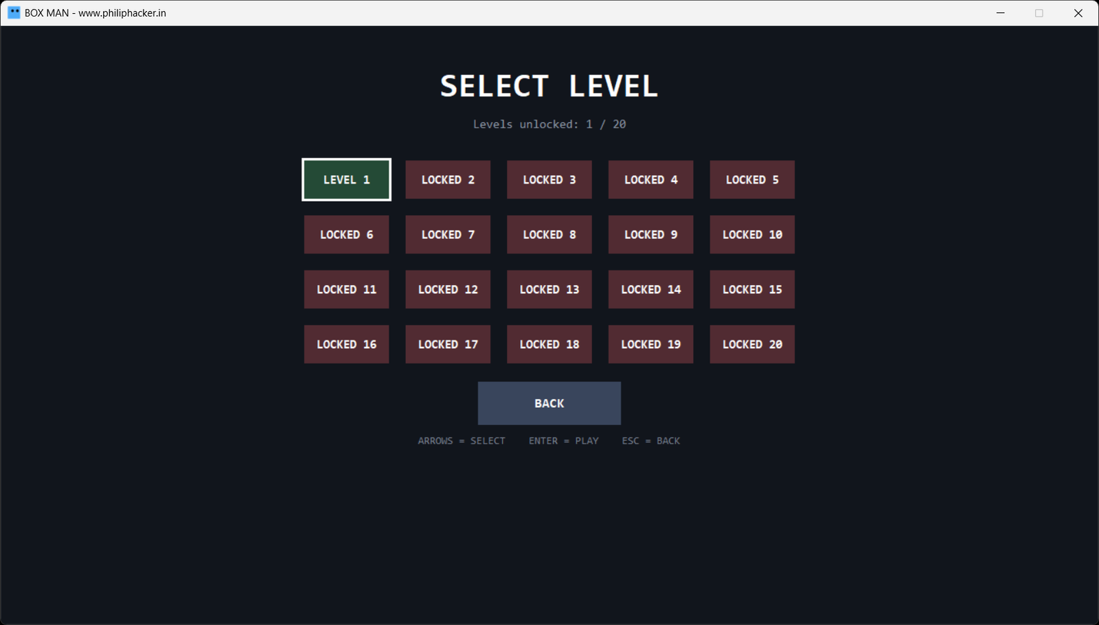
Task: Select the LOCKED 19 level tile
Action: 650,344
